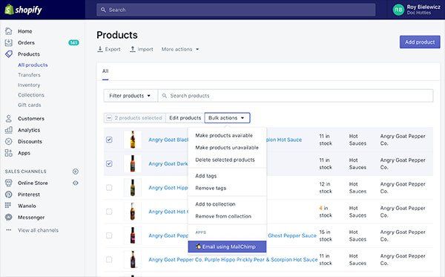Click the Analytics bar chart icon
The image size is (445, 277).
(9, 130)
